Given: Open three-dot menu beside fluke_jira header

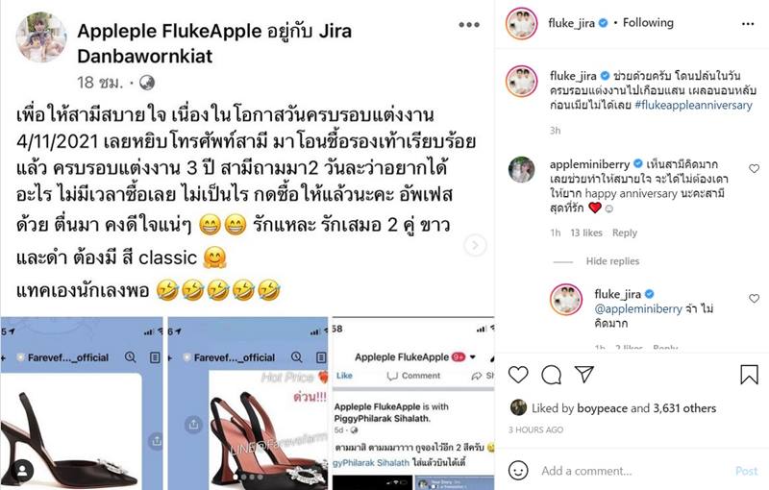Looking at the screenshot, I should (x=748, y=23).
